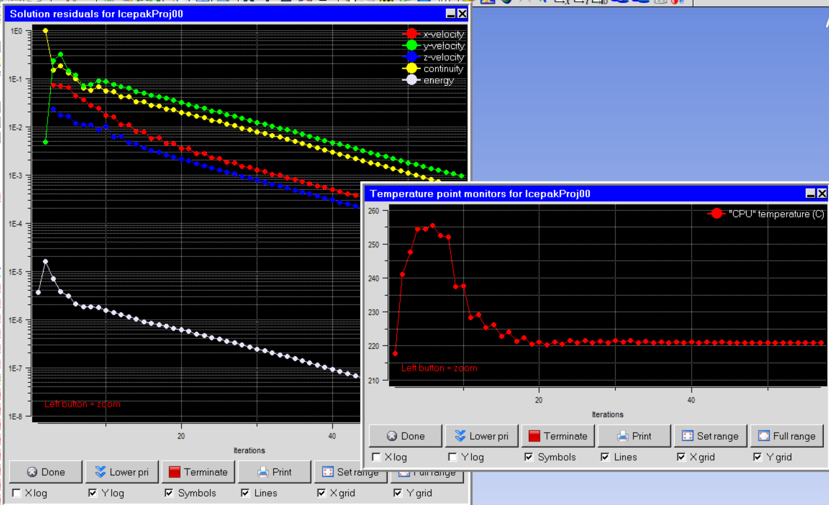Enable X log in the Temperature point monitors window

(377, 457)
